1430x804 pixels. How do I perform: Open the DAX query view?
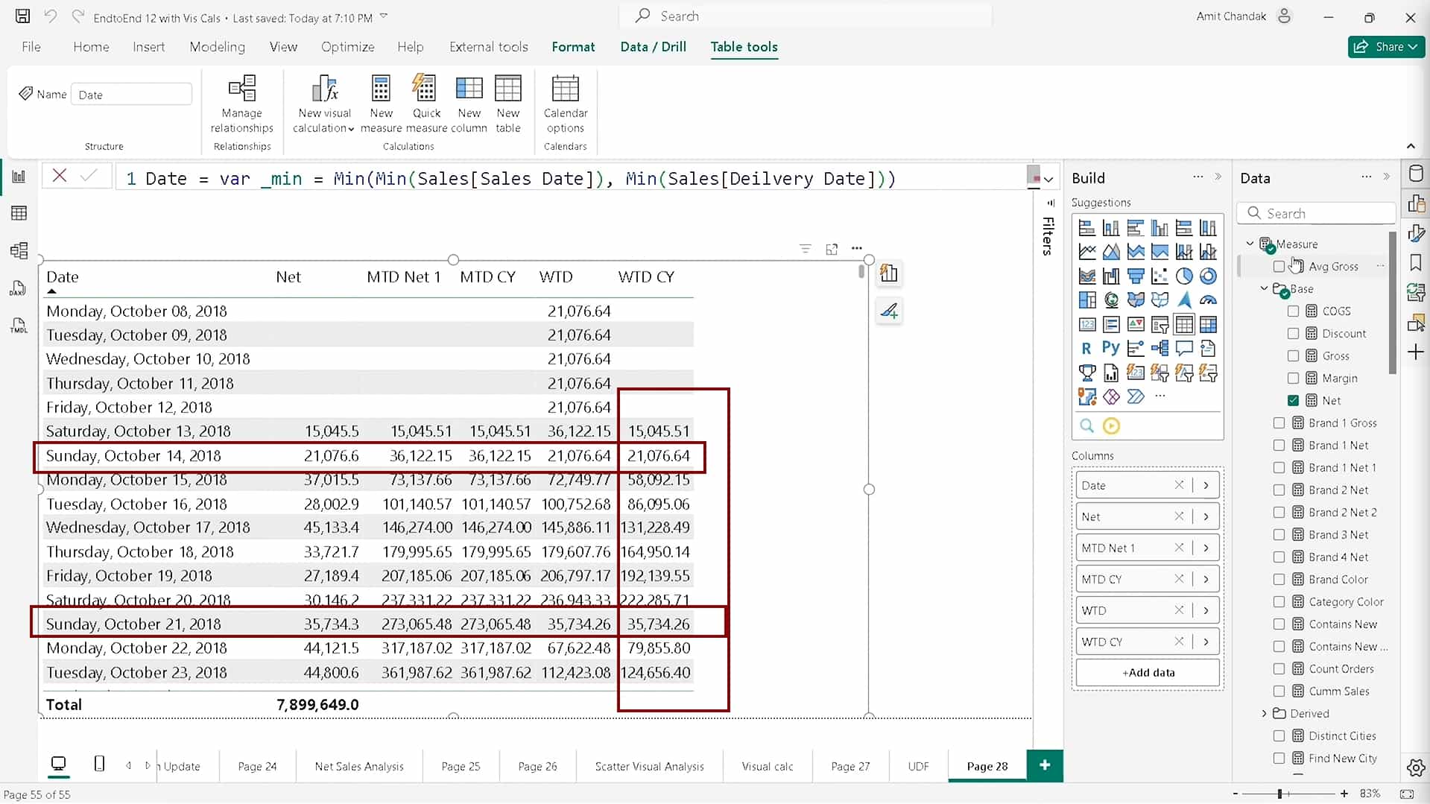click(19, 288)
